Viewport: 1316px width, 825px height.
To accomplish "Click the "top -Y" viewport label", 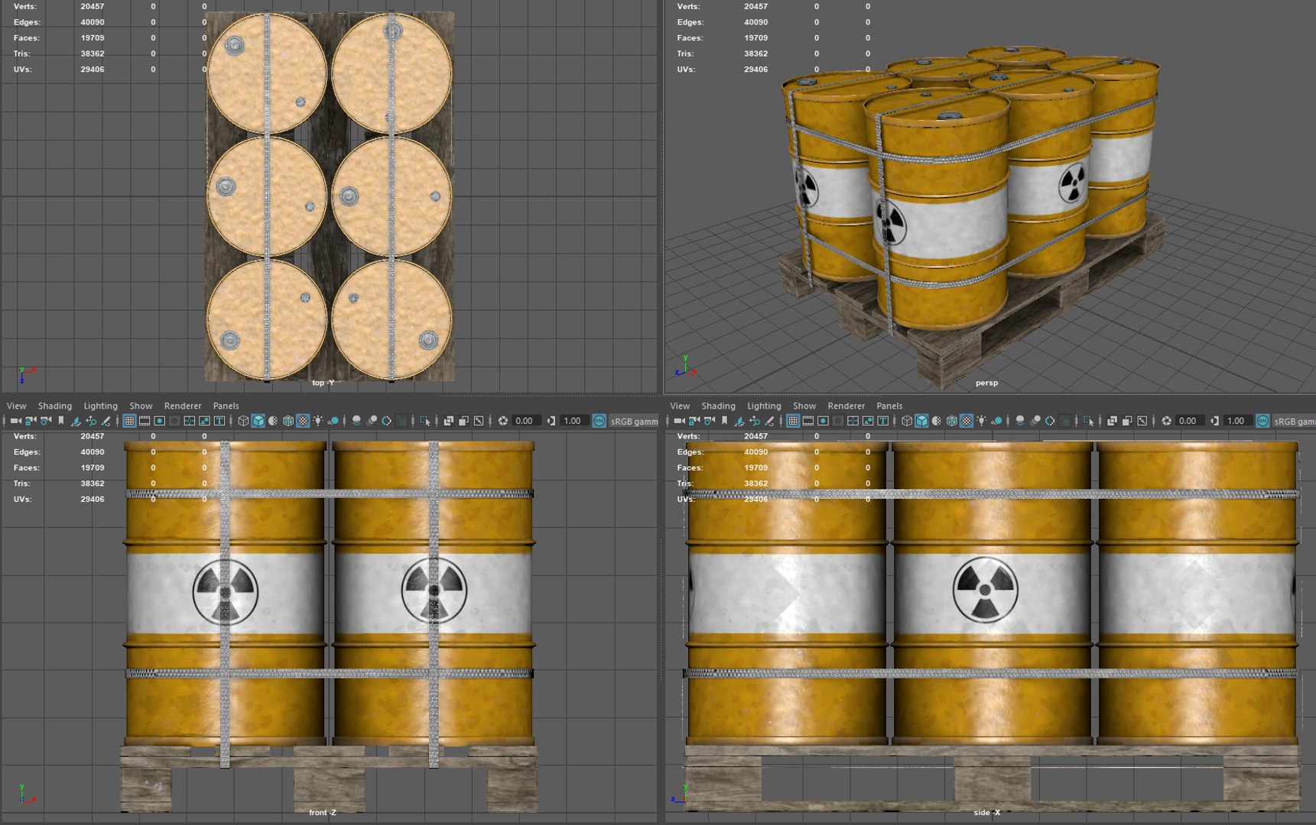I will coord(323,383).
